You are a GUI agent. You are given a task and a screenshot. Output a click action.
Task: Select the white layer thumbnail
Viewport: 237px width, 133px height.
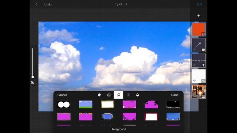[x=198, y=76]
